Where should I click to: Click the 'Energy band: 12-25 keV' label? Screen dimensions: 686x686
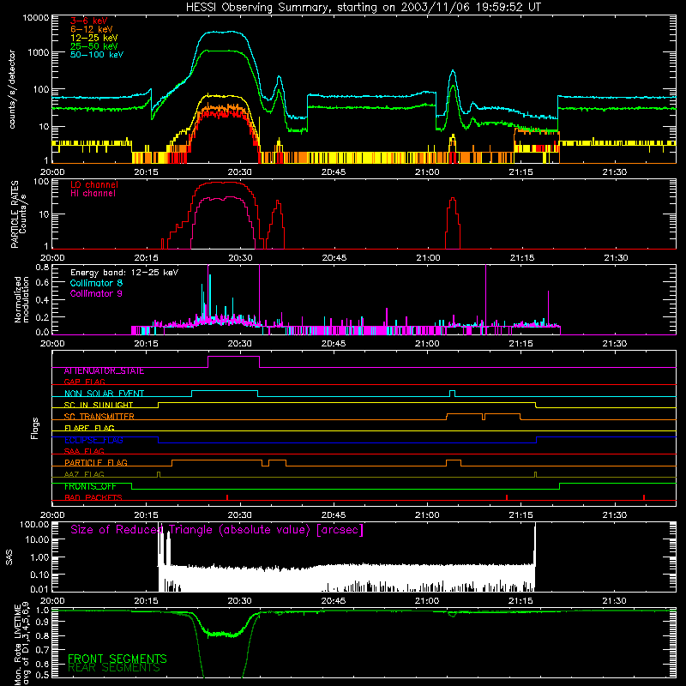pos(124,273)
